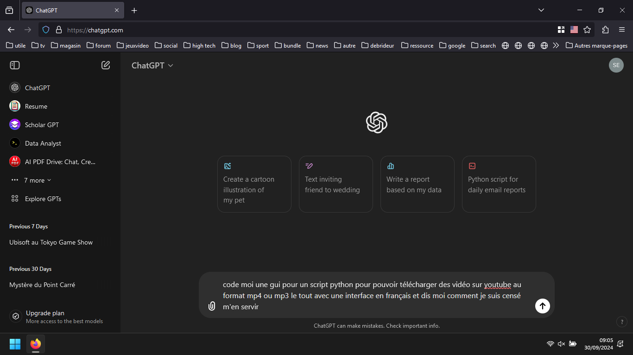Viewport: 633px width, 355px height.
Task: Choose Python script for daily email reports
Action: click(499, 184)
